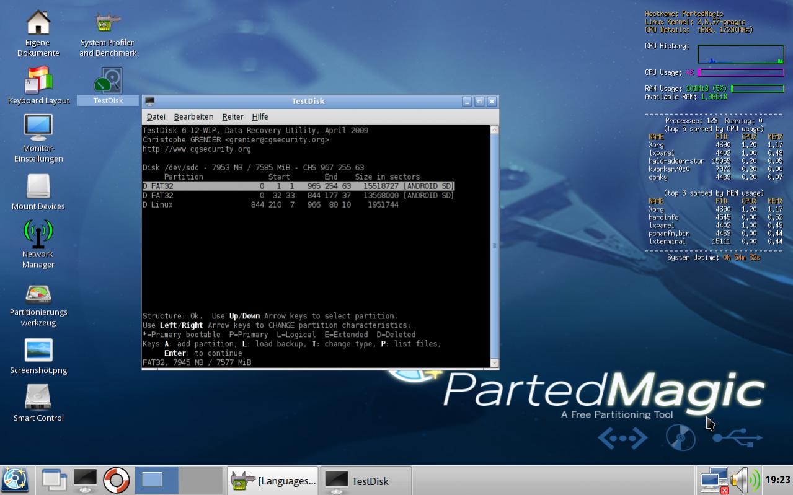Open the network status tray icon

714,481
